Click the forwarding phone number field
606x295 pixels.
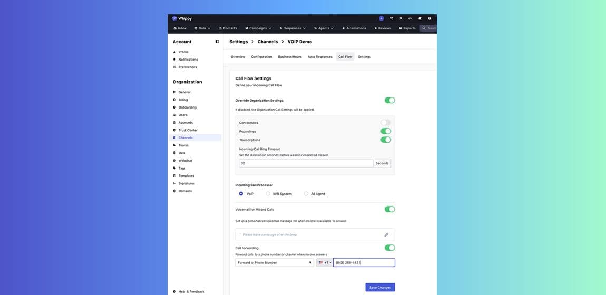pos(364,262)
